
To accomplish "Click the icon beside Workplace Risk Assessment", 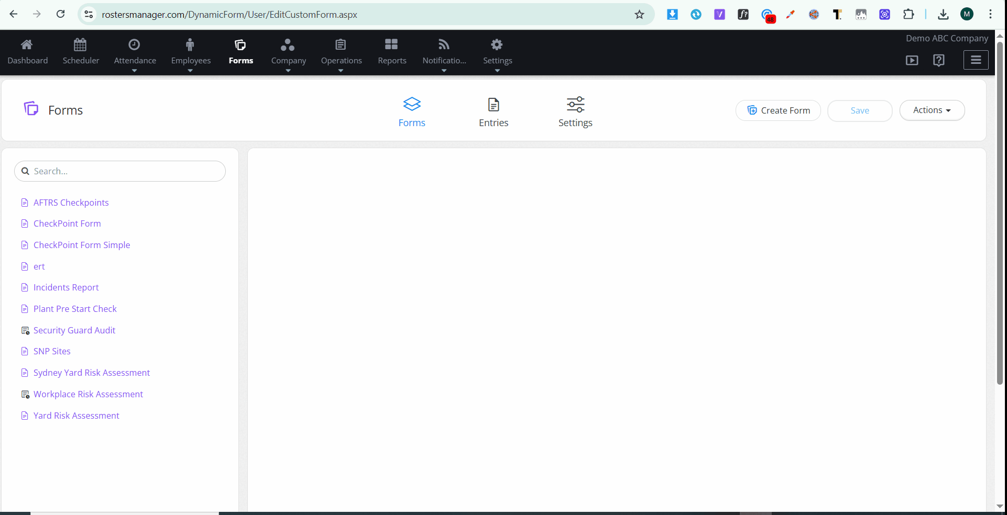I will [25, 394].
